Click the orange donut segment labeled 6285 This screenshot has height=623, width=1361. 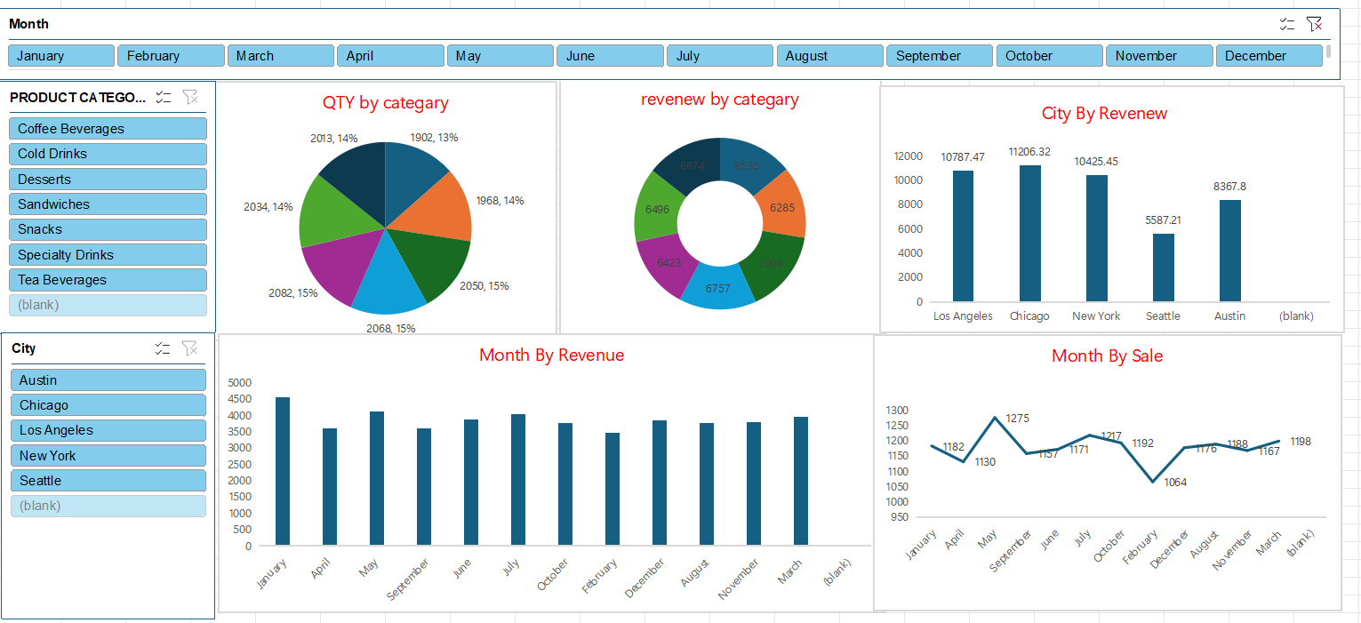pyautogui.click(x=783, y=207)
